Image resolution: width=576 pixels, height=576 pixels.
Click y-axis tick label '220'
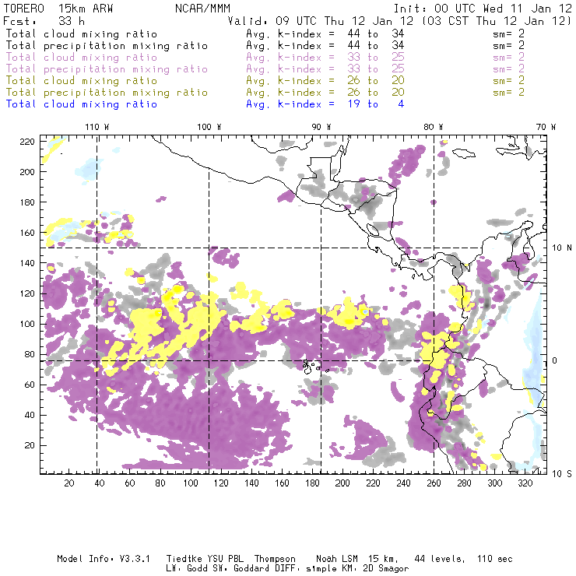click(x=26, y=142)
